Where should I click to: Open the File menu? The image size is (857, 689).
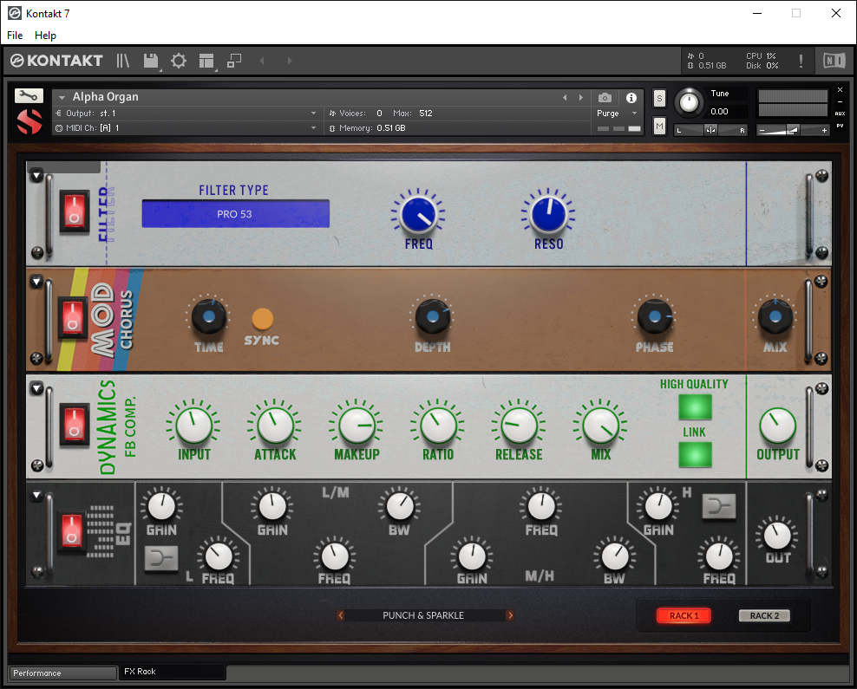(x=15, y=35)
